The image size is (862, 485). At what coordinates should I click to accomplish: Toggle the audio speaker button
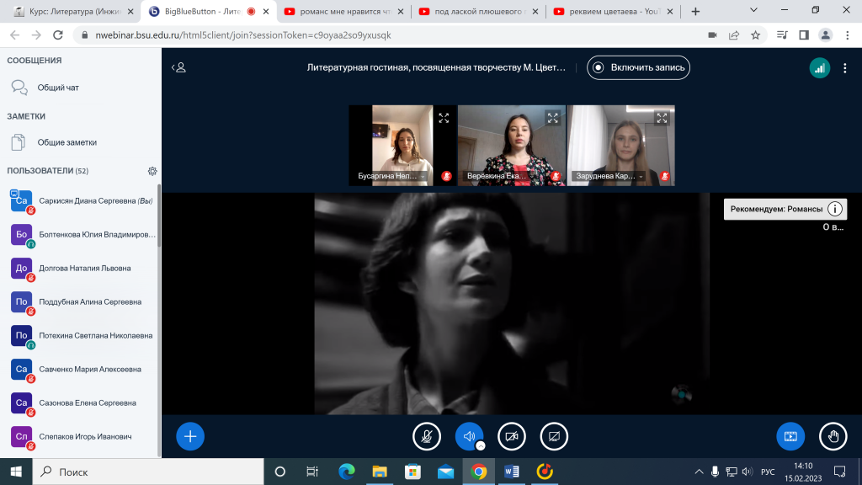469,437
